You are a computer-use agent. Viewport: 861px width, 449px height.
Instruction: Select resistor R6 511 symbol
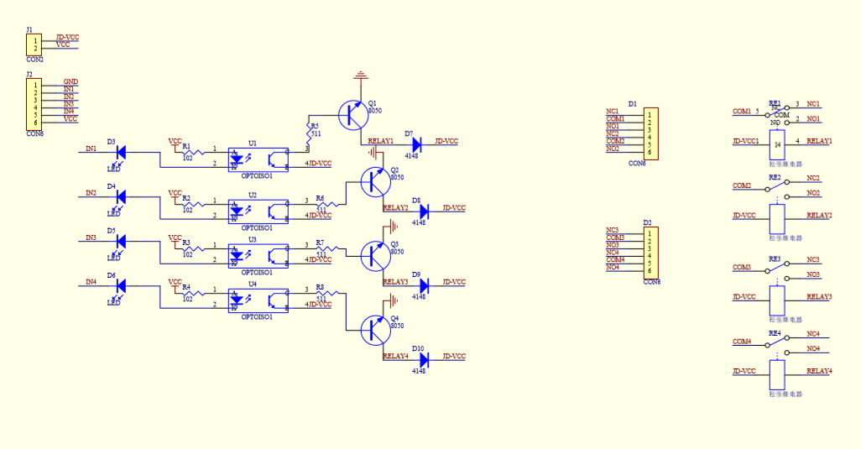[x=328, y=204]
